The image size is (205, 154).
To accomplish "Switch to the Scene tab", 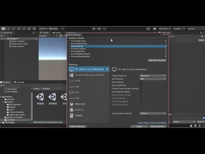I will [44, 33].
